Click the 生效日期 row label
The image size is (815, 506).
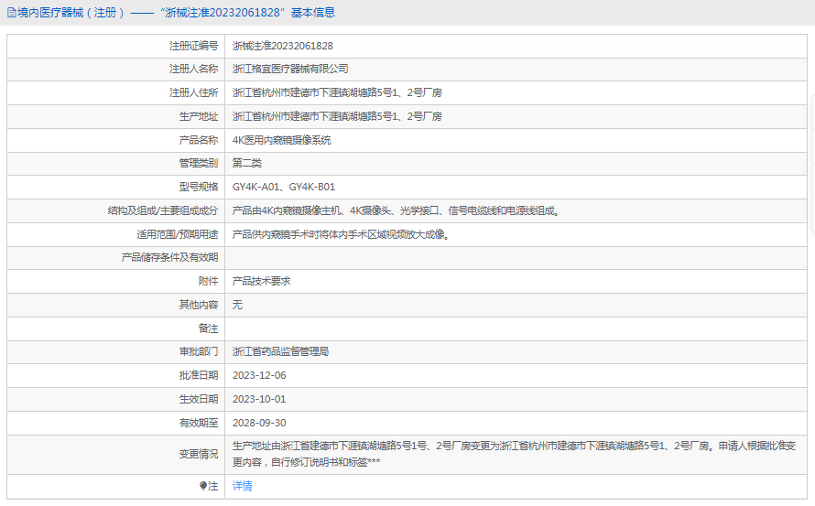tap(199, 399)
